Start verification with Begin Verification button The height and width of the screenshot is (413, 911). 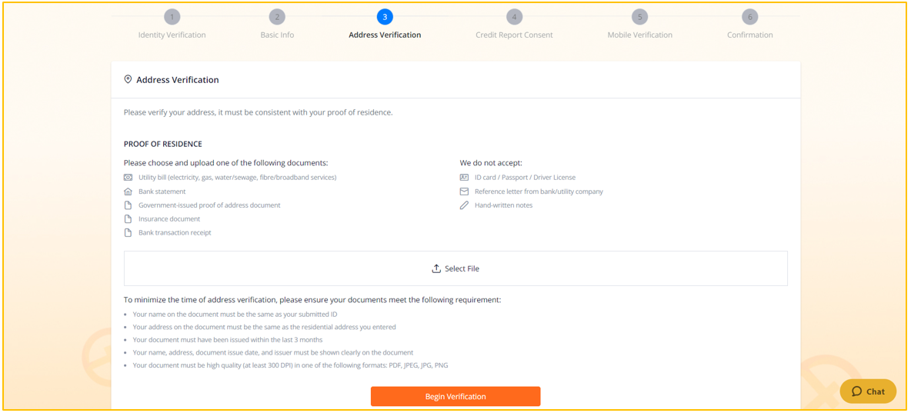pos(455,396)
